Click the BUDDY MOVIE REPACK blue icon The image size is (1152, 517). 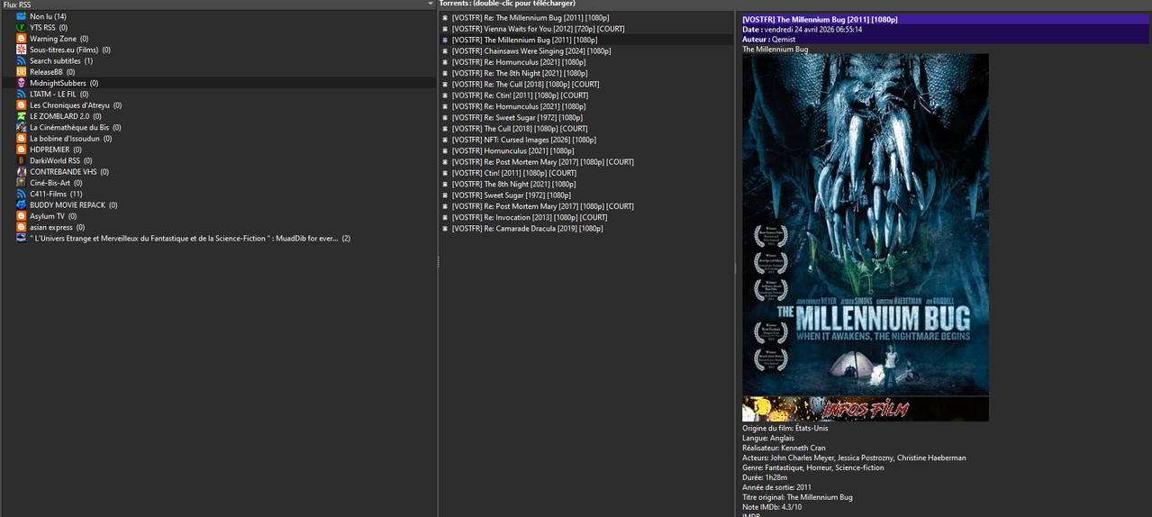(22, 204)
